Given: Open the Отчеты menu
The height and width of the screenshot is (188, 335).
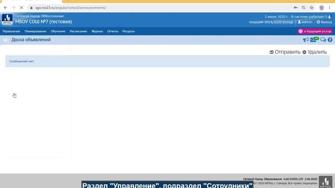Looking at the screenshot, I should tap(113, 31).
